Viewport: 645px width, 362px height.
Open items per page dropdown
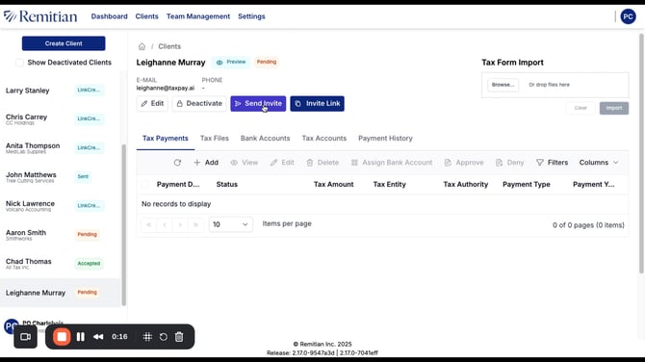pos(230,224)
